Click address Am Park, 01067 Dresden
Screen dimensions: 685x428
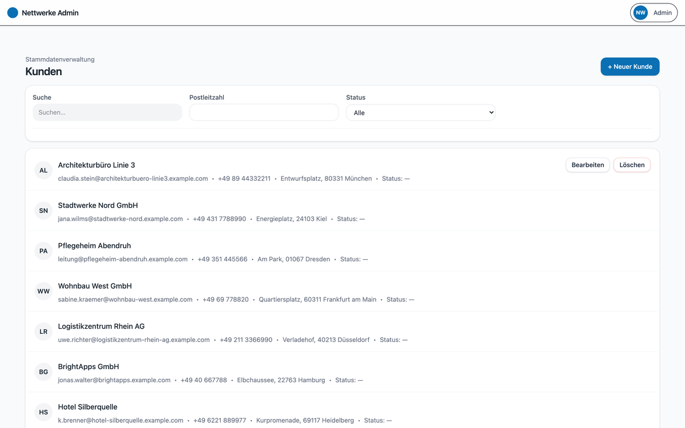click(x=294, y=259)
